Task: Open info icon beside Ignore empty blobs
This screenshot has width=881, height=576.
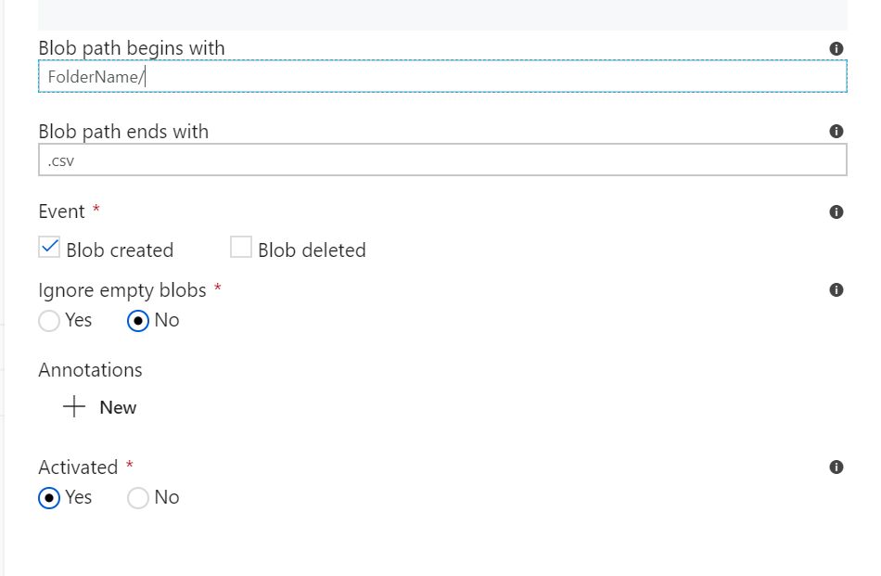Action: pos(836,290)
